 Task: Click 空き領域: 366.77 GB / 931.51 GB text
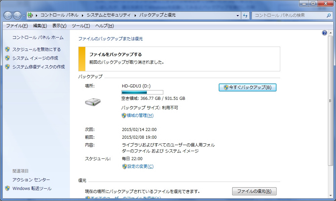click(153, 98)
